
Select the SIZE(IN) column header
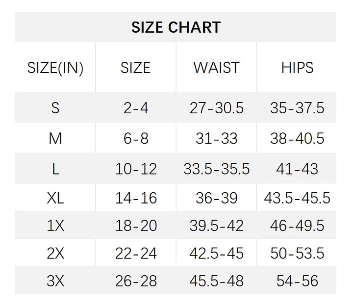(55, 68)
